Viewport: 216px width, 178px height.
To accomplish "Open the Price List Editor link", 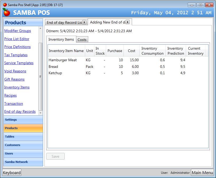I will [x=17, y=39].
